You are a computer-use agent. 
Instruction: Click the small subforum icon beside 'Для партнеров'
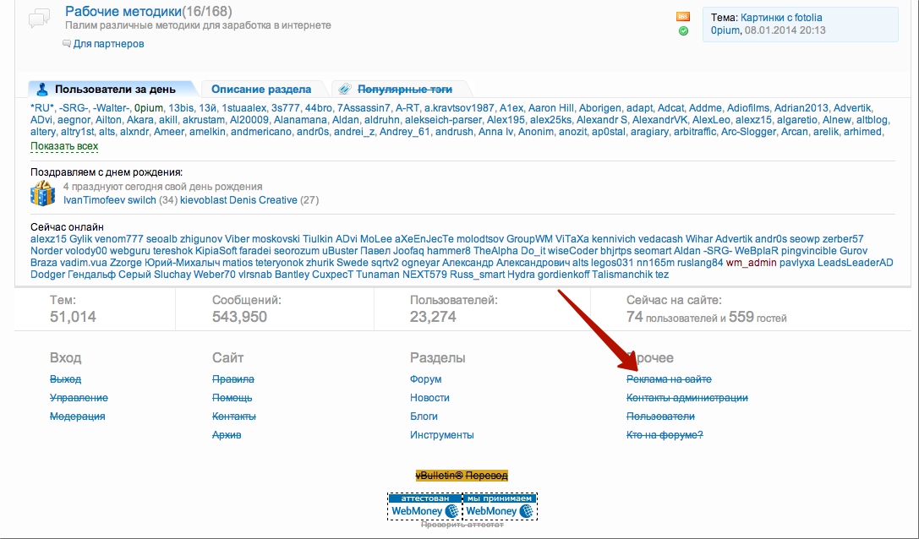click(67, 44)
